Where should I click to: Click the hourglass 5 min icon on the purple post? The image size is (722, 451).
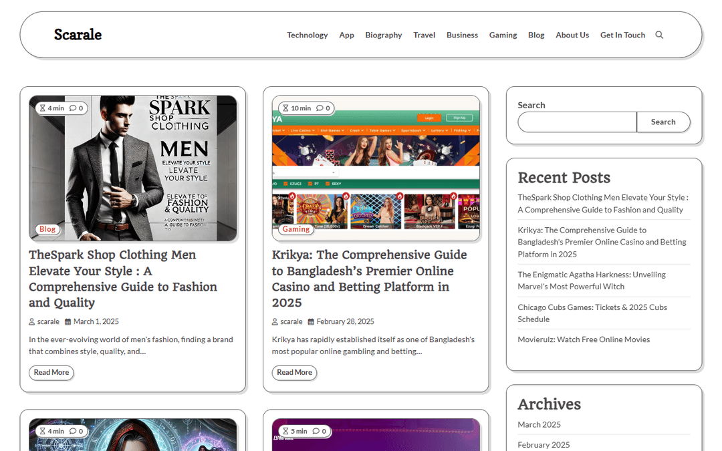tap(285, 431)
